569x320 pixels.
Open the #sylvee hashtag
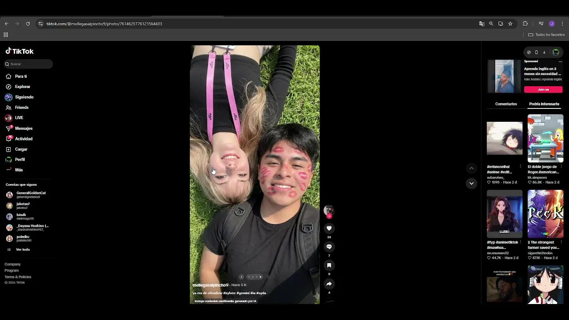point(229,293)
